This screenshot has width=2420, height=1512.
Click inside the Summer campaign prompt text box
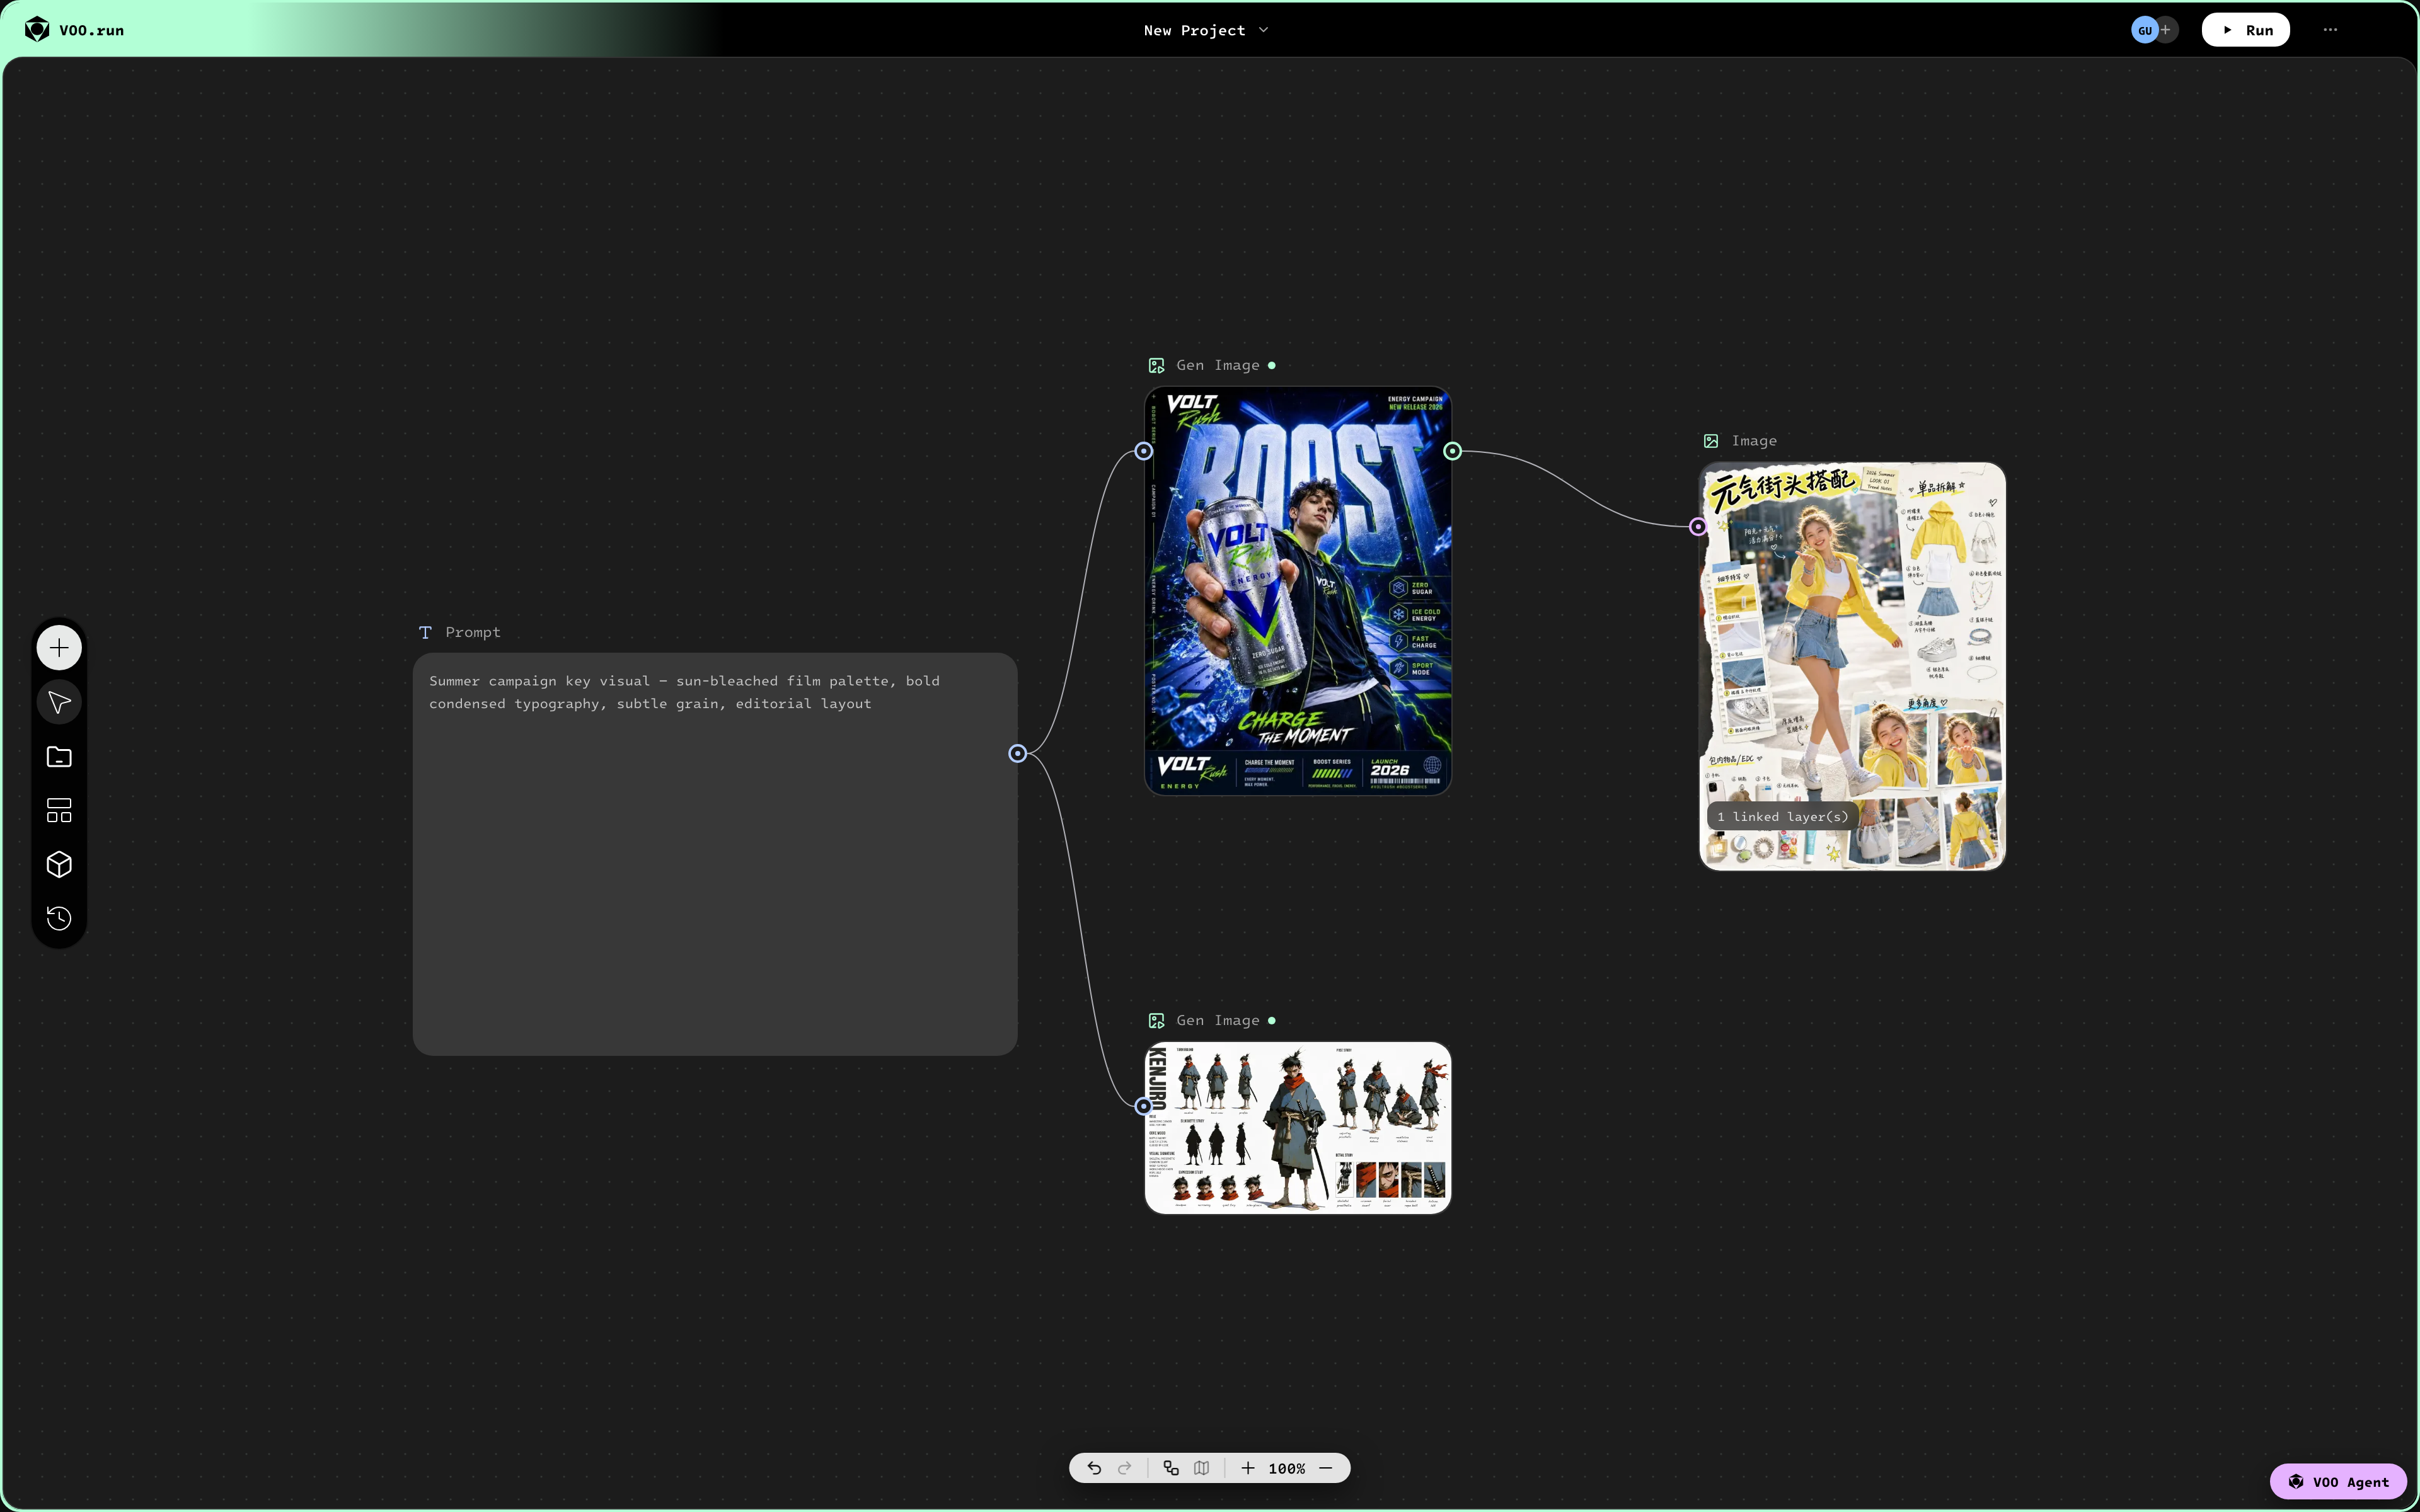[715, 854]
